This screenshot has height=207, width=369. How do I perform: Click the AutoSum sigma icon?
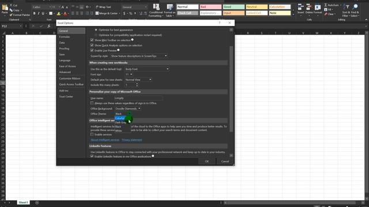326,5
